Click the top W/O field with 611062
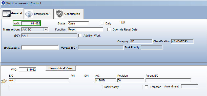Image resolution: width=207 pixels, height=96 pixels. click(31, 23)
